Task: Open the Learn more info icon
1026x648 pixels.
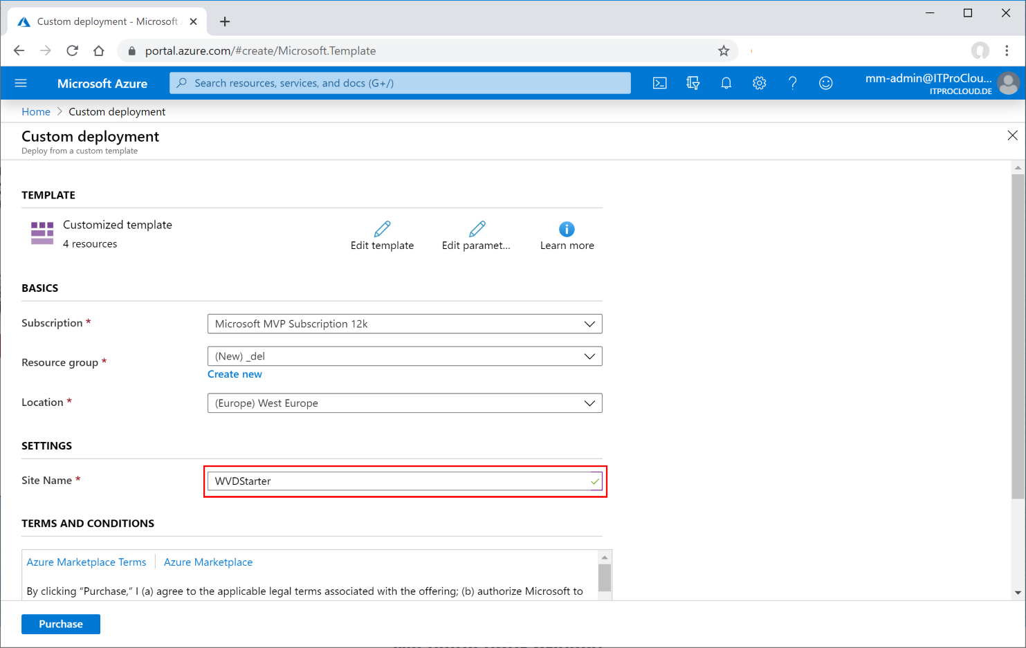Action: pyautogui.click(x=567, y=229)
